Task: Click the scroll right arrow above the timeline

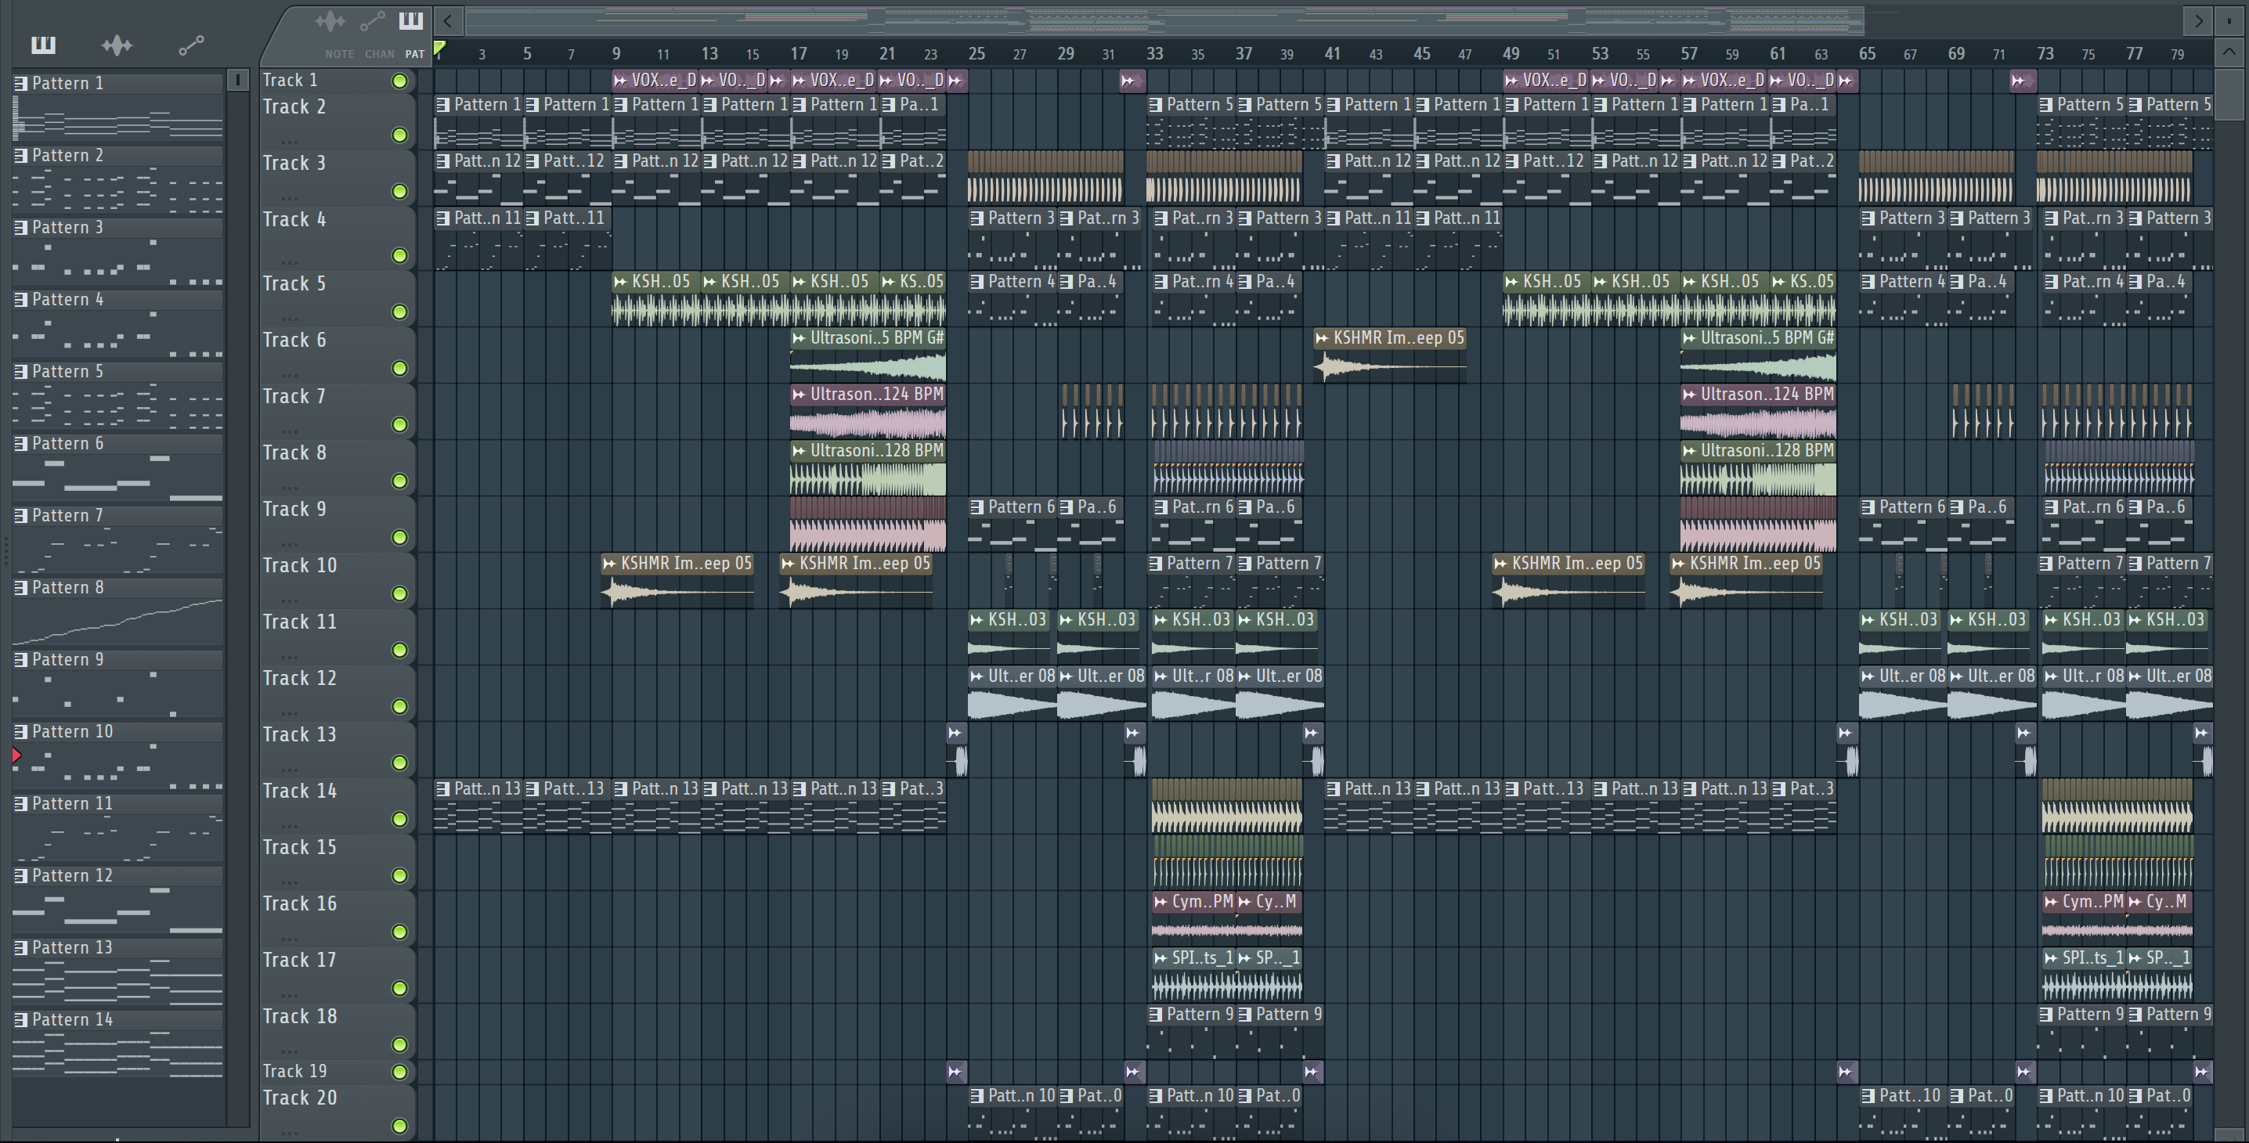Action: (2197, 20)
